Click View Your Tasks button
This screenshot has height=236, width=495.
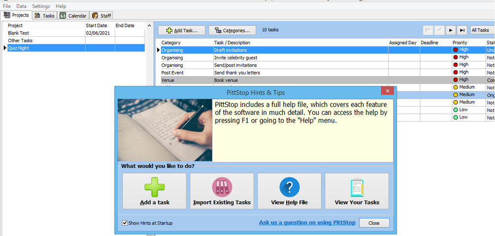pyautogui.click(x=357, y=191)
